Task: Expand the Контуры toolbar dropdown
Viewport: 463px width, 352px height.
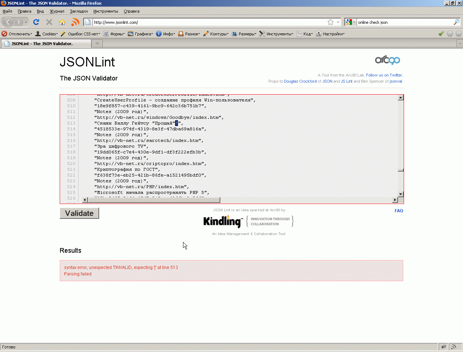Action: pos(216,34)
